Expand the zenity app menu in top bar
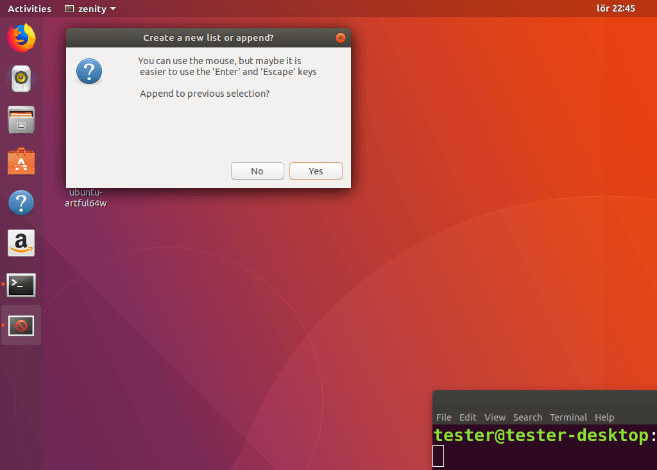 coord(90,9)
